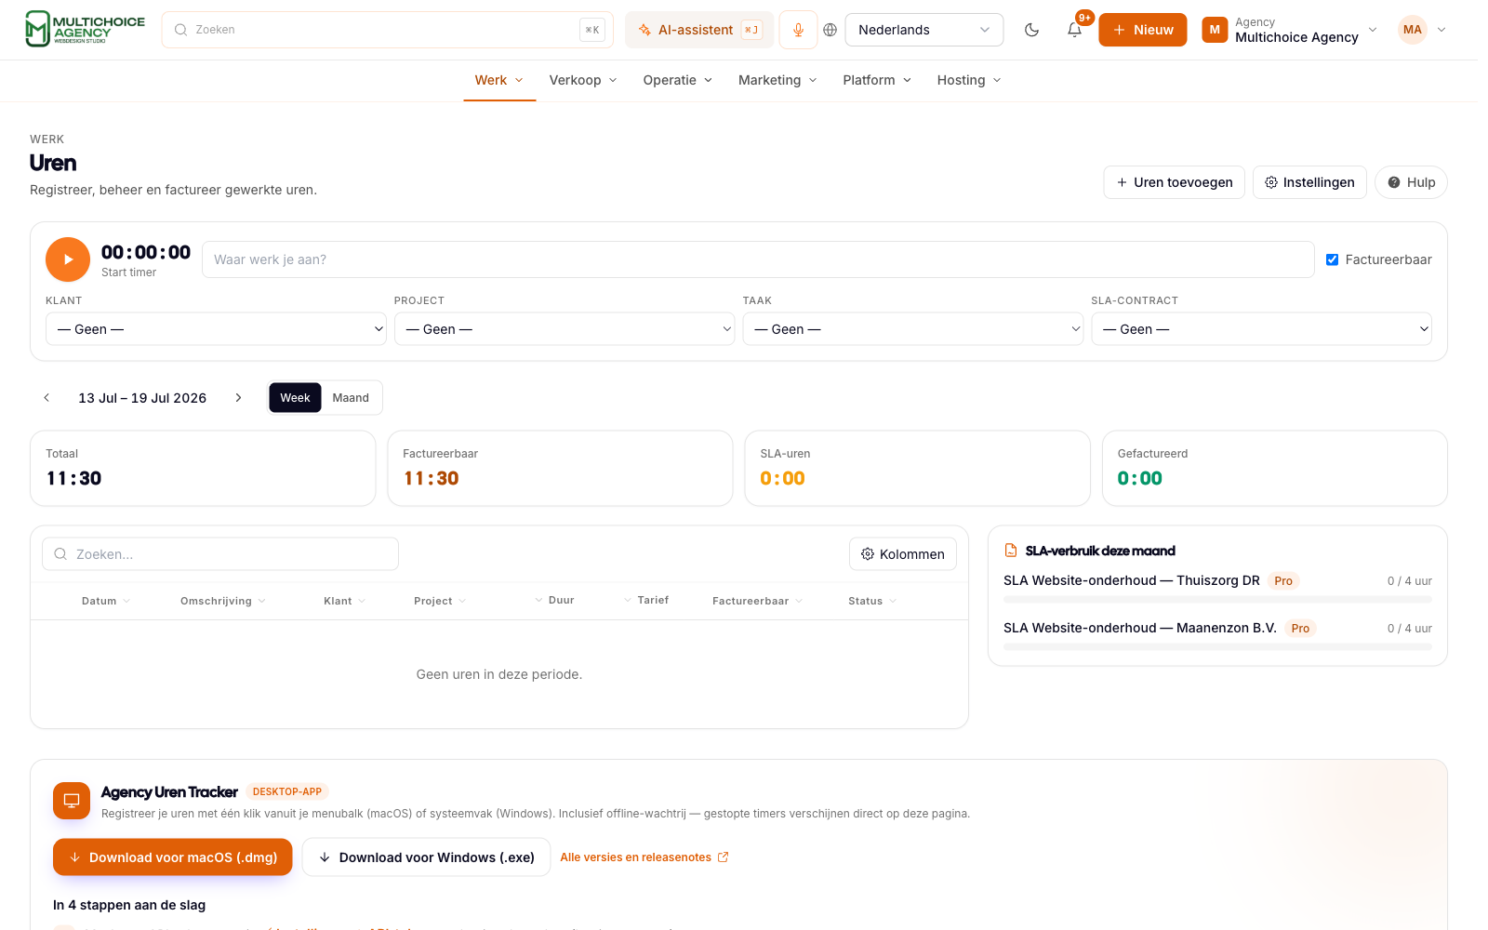Sort by the Duur column

click(554, 600)
